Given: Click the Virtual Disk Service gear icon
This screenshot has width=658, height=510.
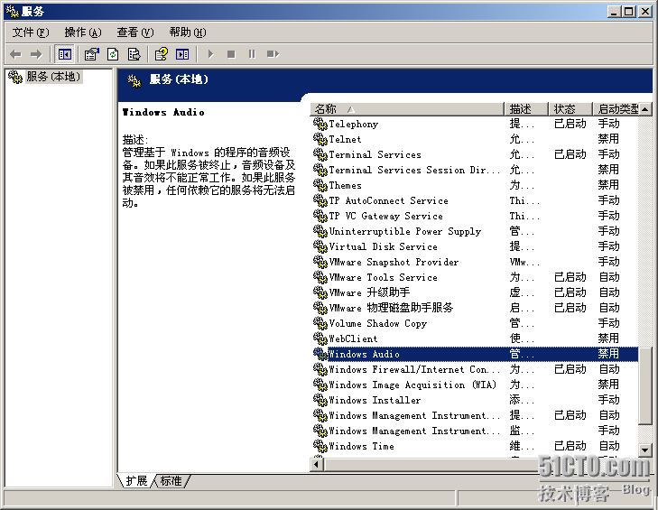Looking at the screenshot, I should 320,246.
